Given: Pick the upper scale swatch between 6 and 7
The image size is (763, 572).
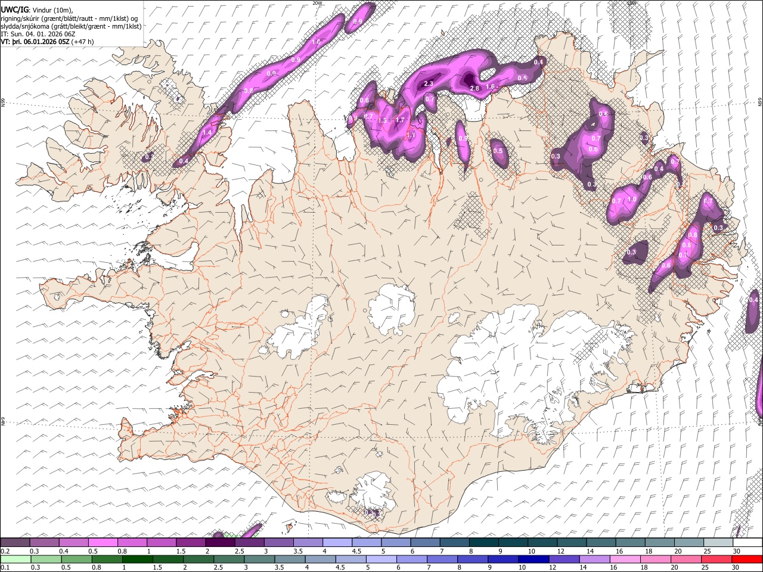Looking at the screenshot, I should 424,543.
